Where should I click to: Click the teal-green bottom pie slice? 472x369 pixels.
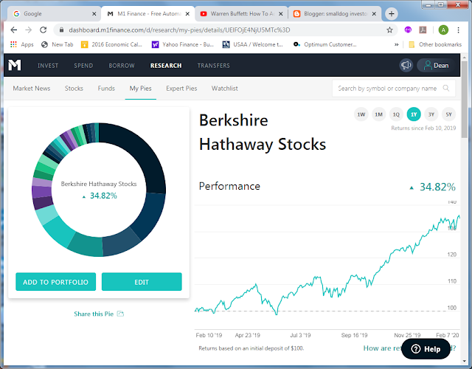click(87, 244)
